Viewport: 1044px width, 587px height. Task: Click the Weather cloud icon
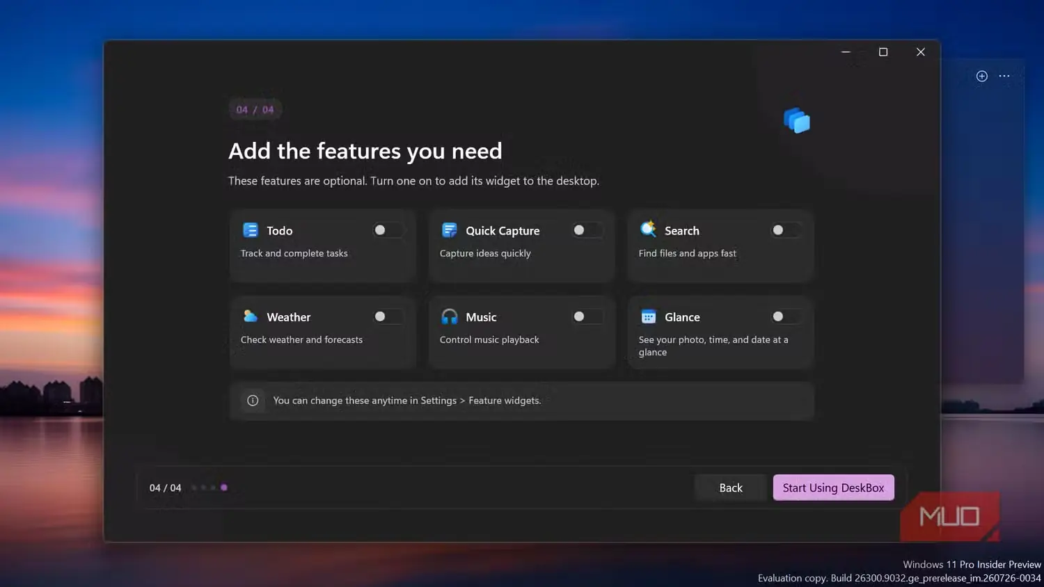coord(251,316)
